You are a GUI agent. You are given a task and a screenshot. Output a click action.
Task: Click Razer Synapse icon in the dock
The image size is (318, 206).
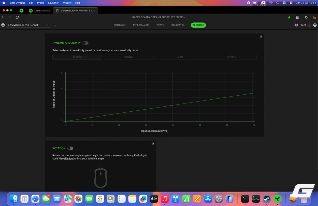click(278, 199)
